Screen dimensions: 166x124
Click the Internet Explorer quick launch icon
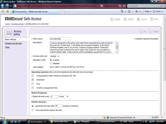click(19, 122)
